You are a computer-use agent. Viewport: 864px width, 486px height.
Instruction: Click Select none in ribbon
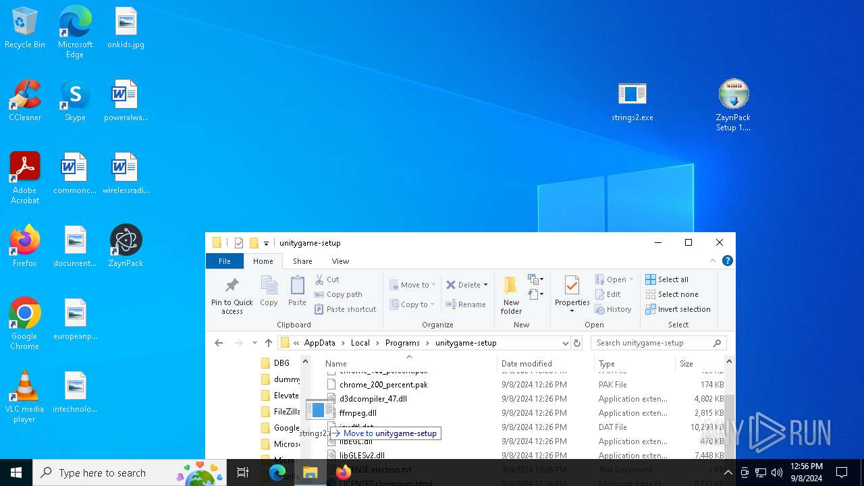pos(672,294)
